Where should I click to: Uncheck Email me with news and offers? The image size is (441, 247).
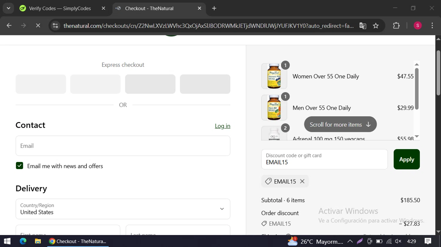[19, 166]
